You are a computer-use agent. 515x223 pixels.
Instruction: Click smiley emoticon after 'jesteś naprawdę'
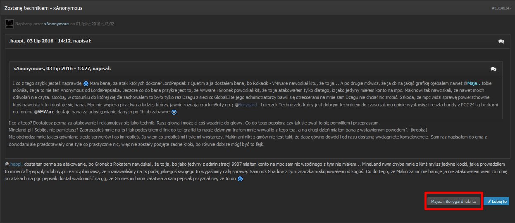[x=86, y=84]
